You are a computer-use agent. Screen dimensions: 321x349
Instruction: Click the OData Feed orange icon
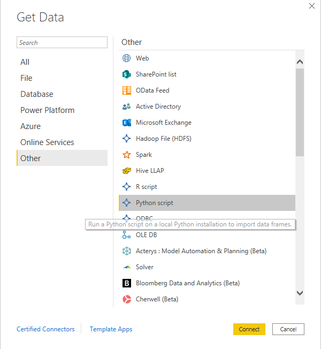127,90
